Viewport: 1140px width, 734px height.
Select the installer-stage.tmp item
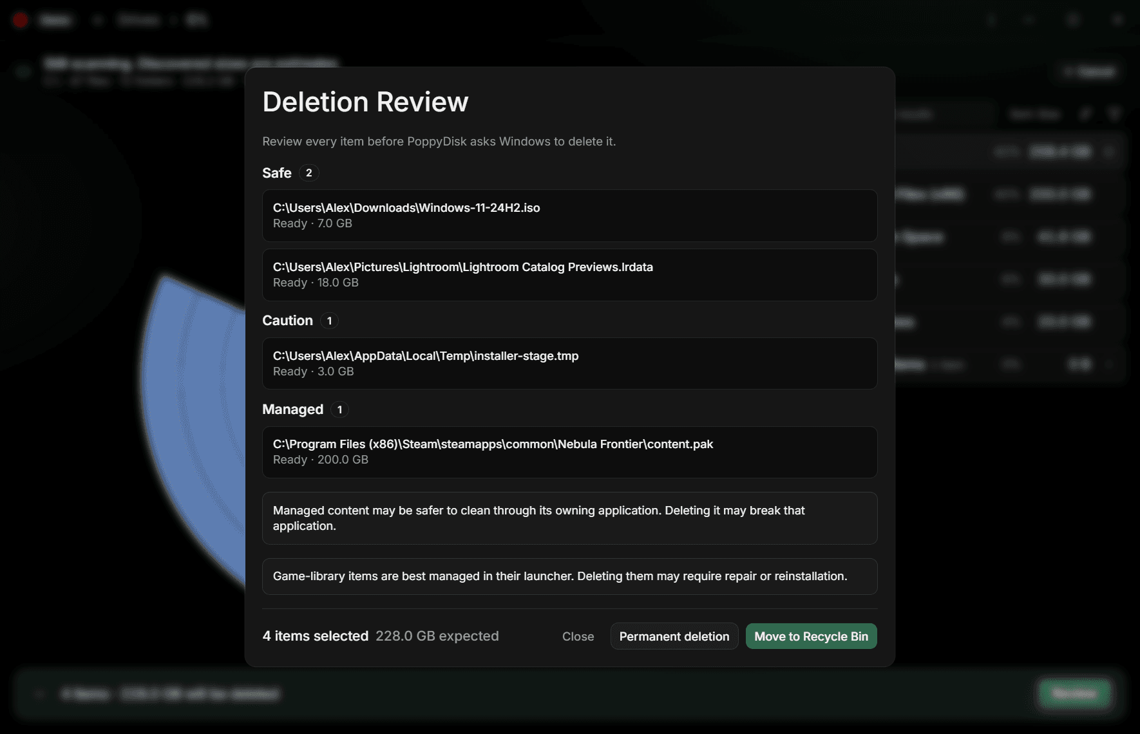569,363
